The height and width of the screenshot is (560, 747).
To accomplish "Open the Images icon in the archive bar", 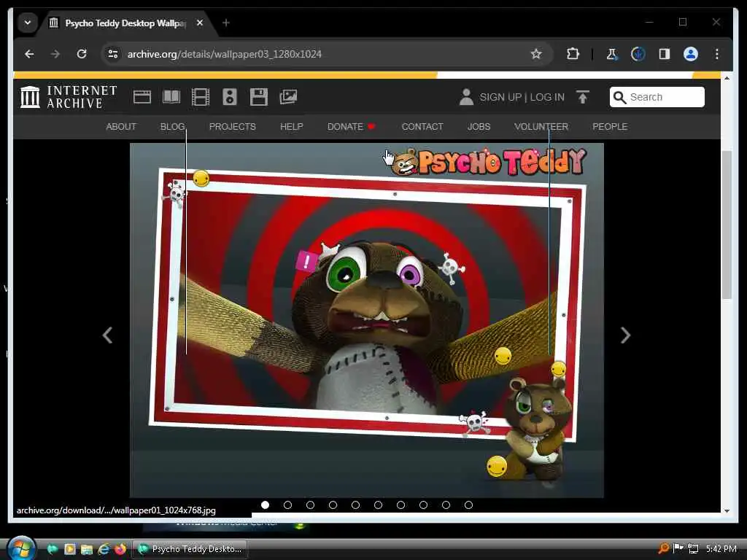I will pos(288,97).
